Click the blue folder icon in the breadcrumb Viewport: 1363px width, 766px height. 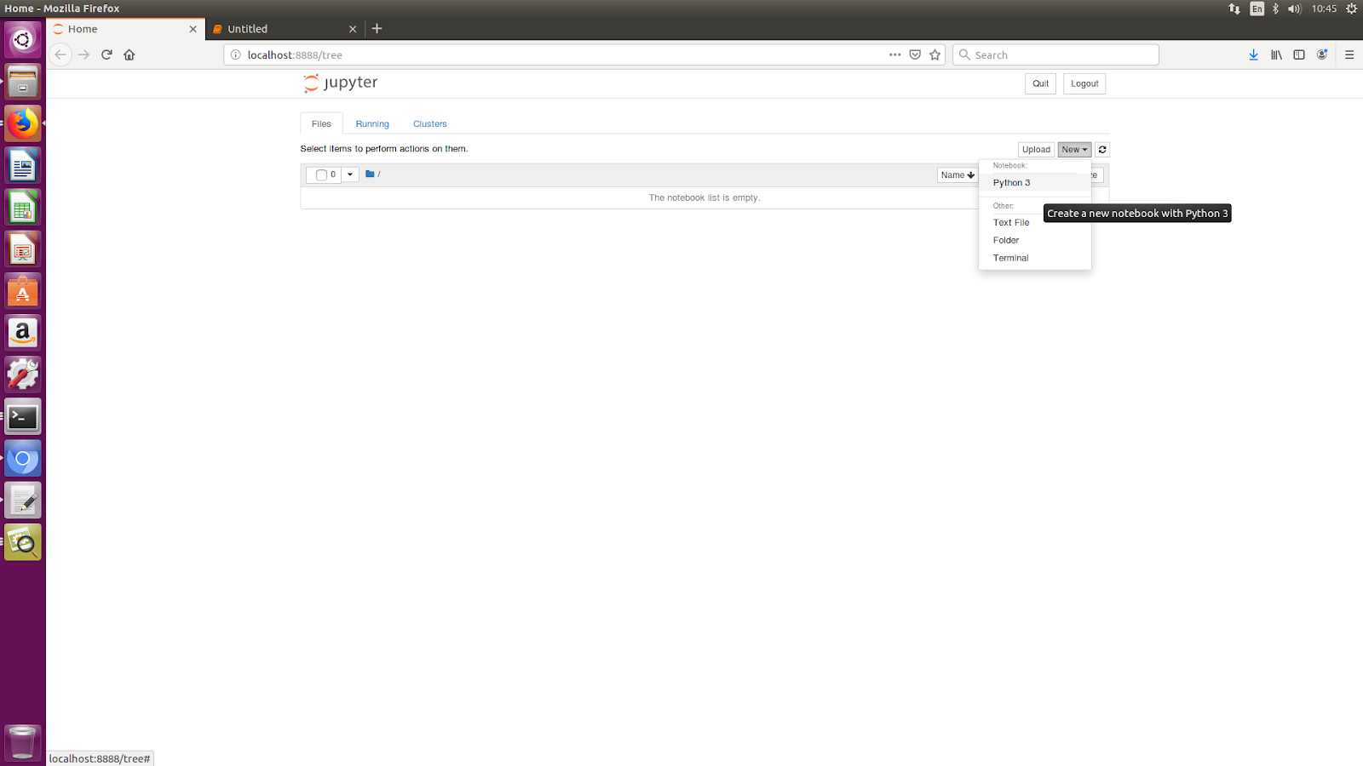click(370, 174)
